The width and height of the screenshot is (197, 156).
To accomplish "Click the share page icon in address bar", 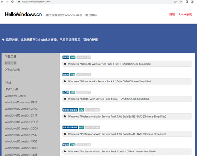I will (175, 2).
